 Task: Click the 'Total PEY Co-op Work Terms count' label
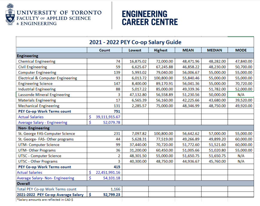click(47, 189)
